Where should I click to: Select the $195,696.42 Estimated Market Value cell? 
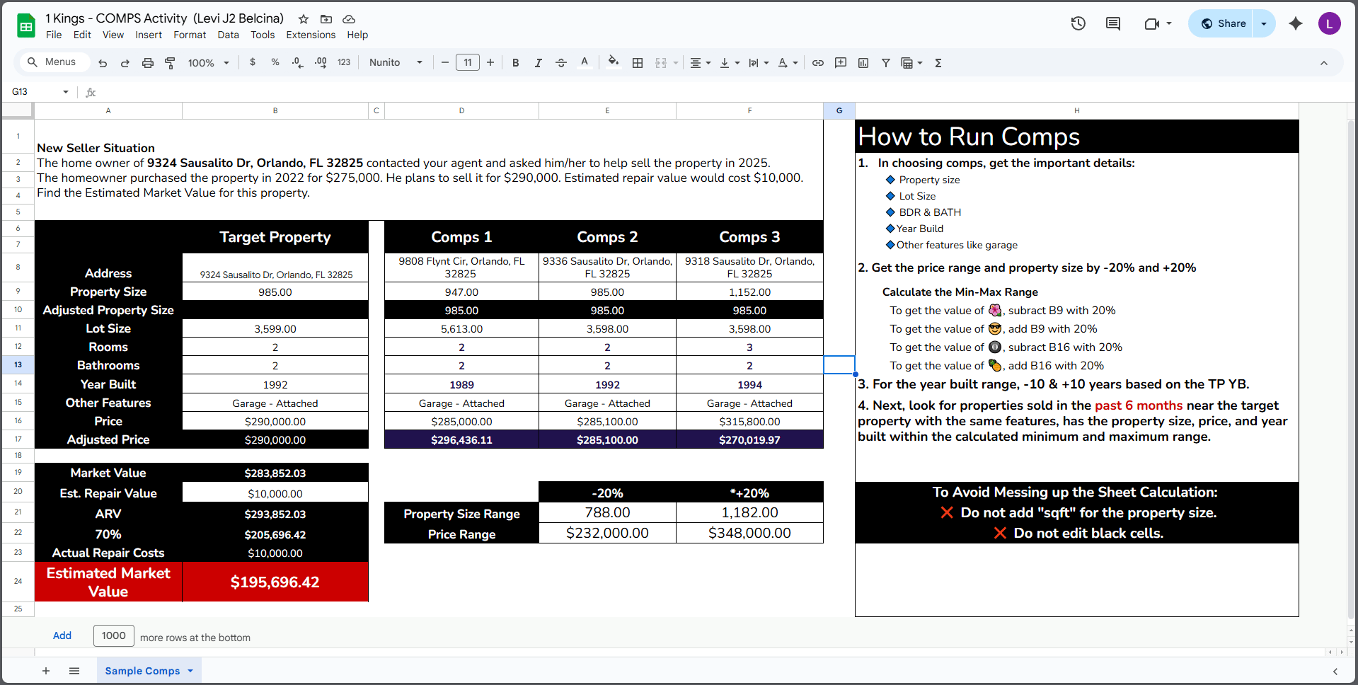coord(275,582)
